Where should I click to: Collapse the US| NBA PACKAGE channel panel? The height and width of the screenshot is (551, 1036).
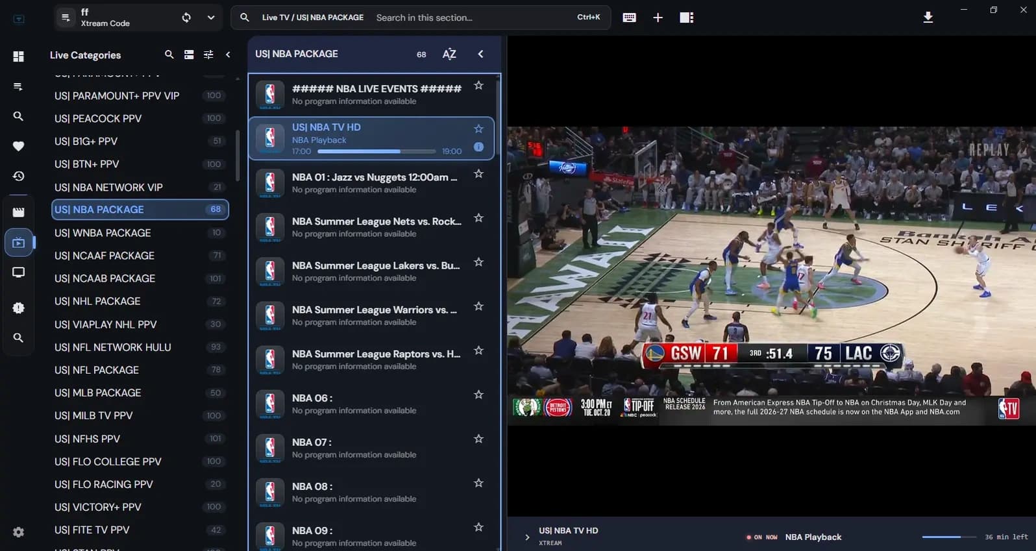(x=480, y=54)
